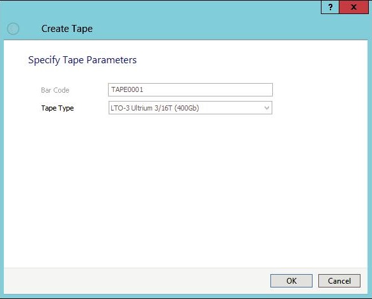Confirm tape creation with OK
Screen dimensions: 372x299
pyautogui.click(x=291, y=280)
